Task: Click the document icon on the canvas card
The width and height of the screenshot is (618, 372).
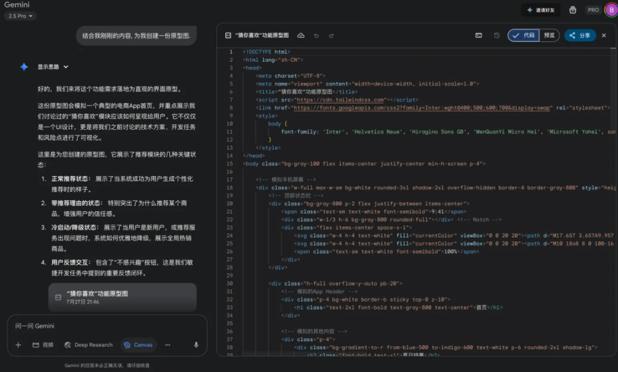Action: (x=58, y=297)
